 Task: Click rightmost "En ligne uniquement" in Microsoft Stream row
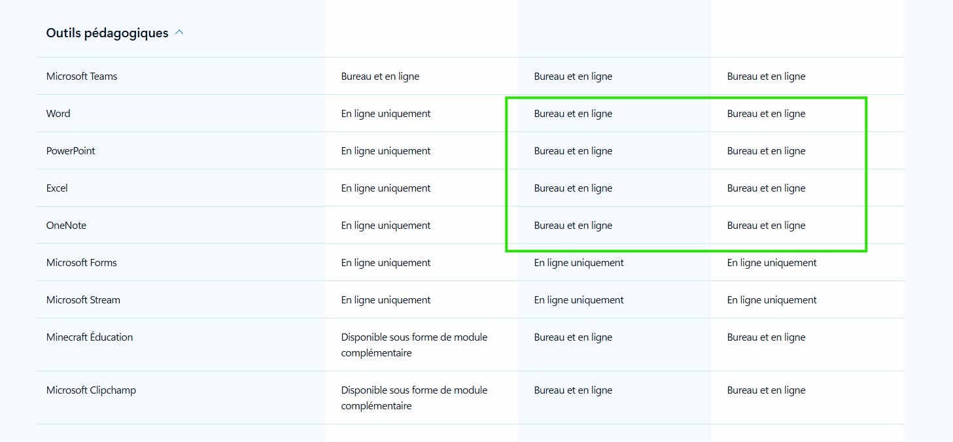(772, 300)
